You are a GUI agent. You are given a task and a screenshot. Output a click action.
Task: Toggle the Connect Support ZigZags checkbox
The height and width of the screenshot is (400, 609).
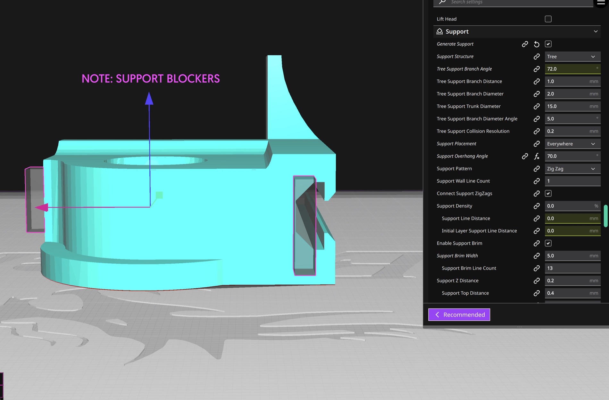click(x=548, y=194)
